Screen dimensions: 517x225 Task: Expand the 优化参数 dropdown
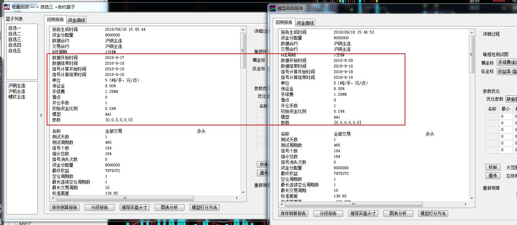click(x=511, y=99)
